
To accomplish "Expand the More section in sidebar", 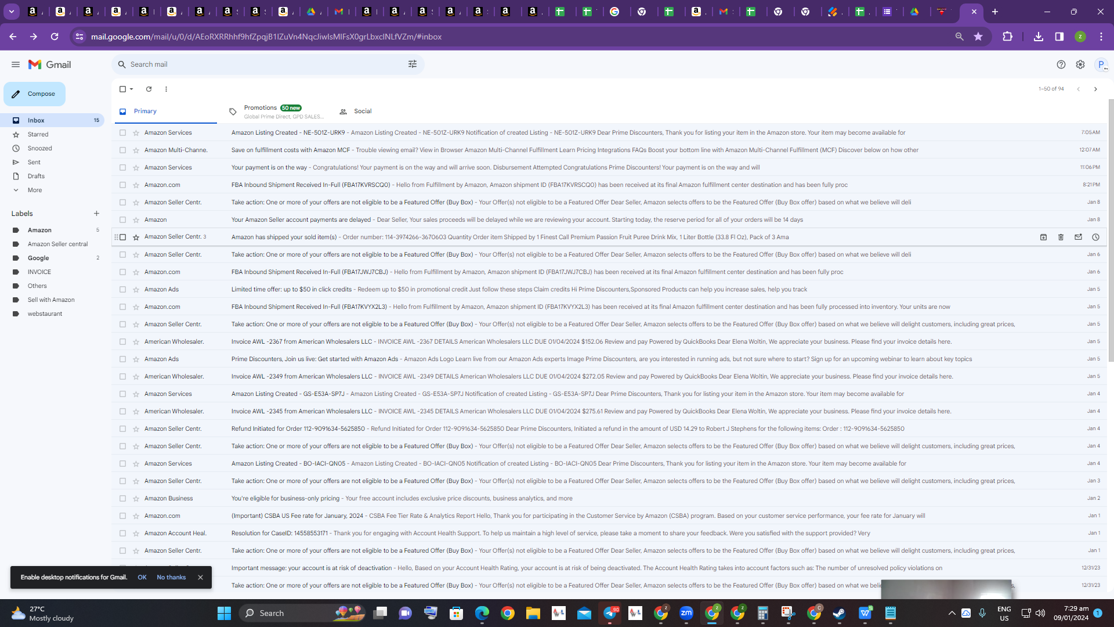I will (52, 190).
